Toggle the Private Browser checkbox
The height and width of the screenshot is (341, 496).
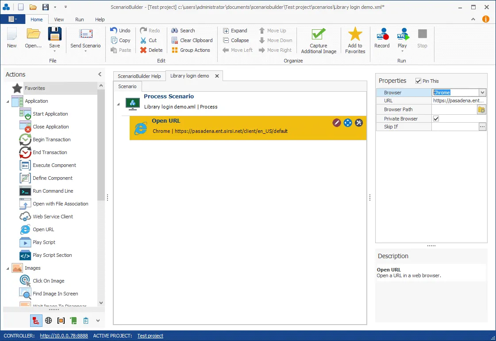coord(436,118)
